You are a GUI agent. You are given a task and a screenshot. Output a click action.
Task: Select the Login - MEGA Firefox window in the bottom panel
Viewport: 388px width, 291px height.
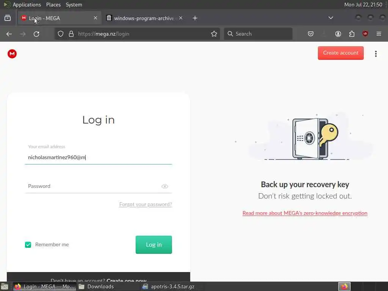[x=44, y=286]
